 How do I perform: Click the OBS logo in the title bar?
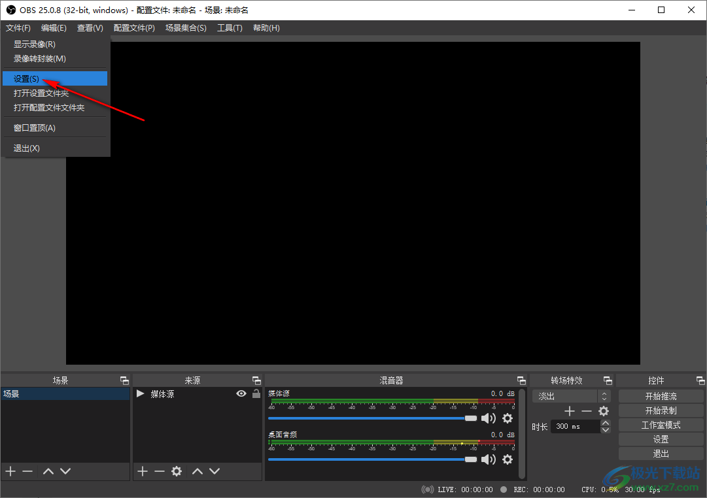11,10
